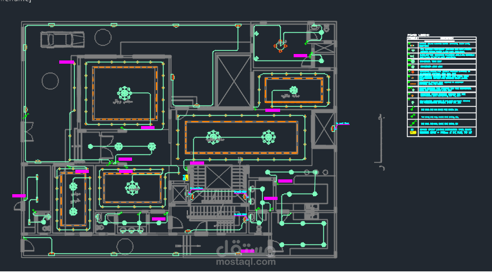Pick the long switch symbol above legend's yellow panel

pos(413,124)
